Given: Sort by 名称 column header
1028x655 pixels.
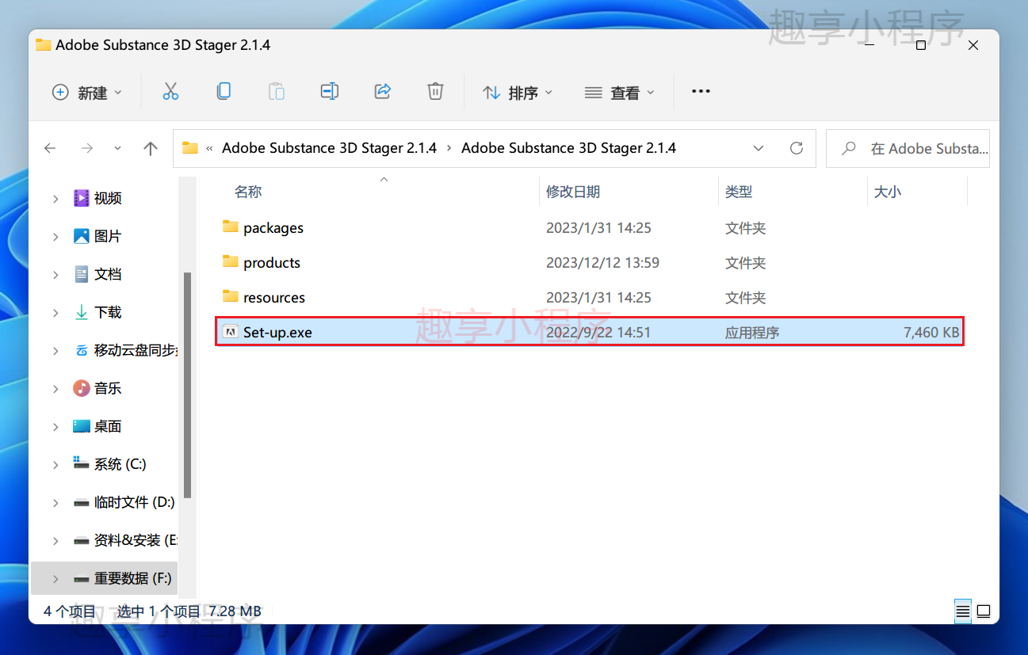Looking at the screenshot, I should click(248, 192).
